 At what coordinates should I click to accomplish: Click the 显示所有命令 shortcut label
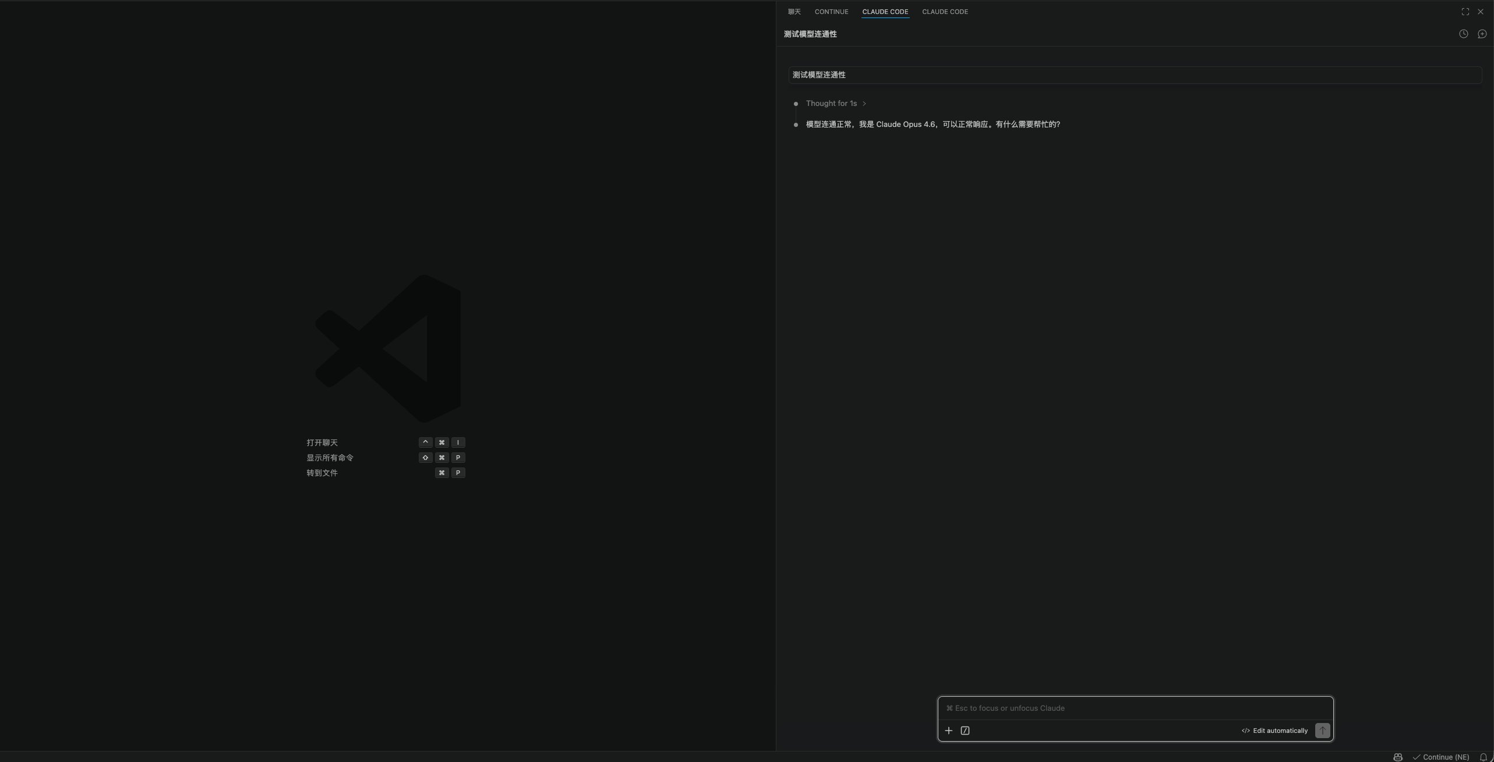pyautogui.click(x=330, y=458)
